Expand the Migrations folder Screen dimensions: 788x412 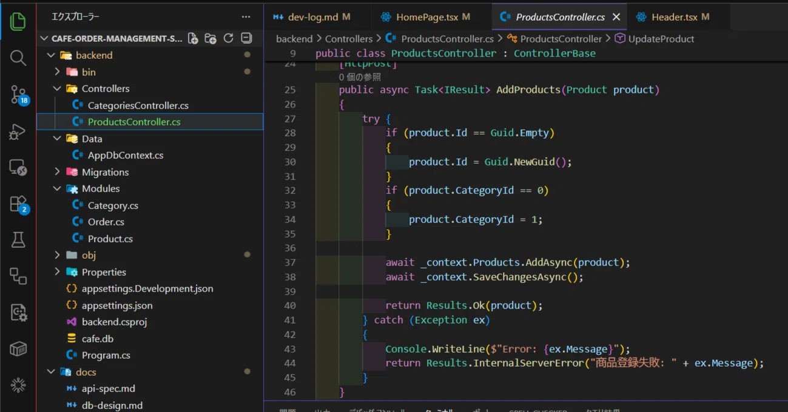pyautogui.click(x=57, y=172)
